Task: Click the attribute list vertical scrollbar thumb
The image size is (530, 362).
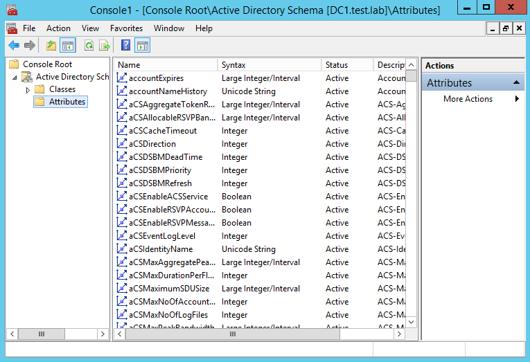Action: pos(411,75)
